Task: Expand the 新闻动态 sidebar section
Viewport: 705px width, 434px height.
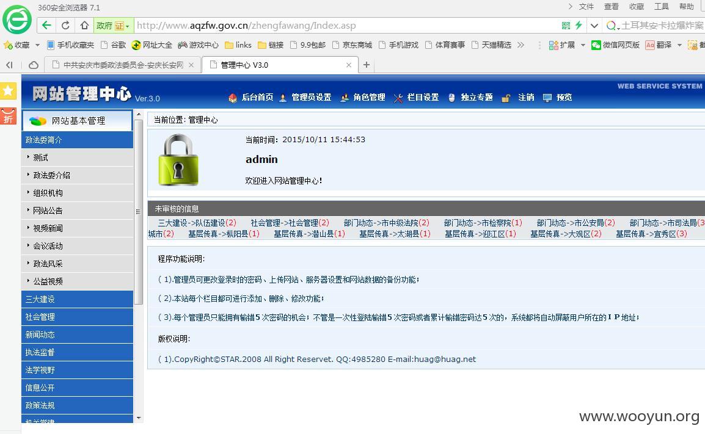Action: (x=77, y=335)
